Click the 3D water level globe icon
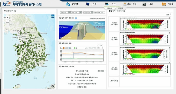 76,18
